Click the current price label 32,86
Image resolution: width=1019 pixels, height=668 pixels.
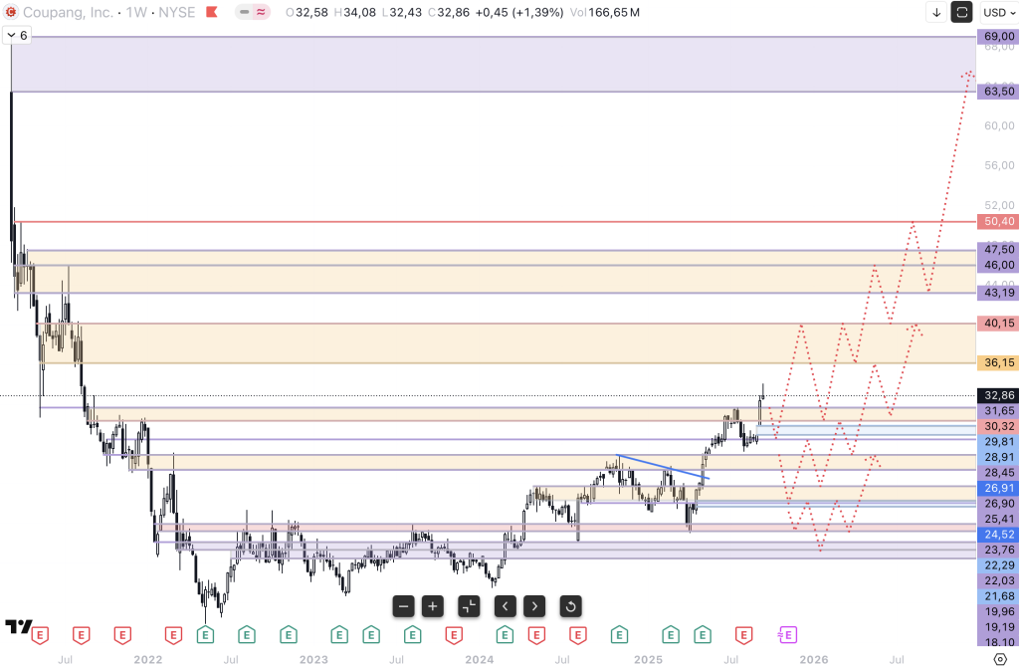pos(996,394)
